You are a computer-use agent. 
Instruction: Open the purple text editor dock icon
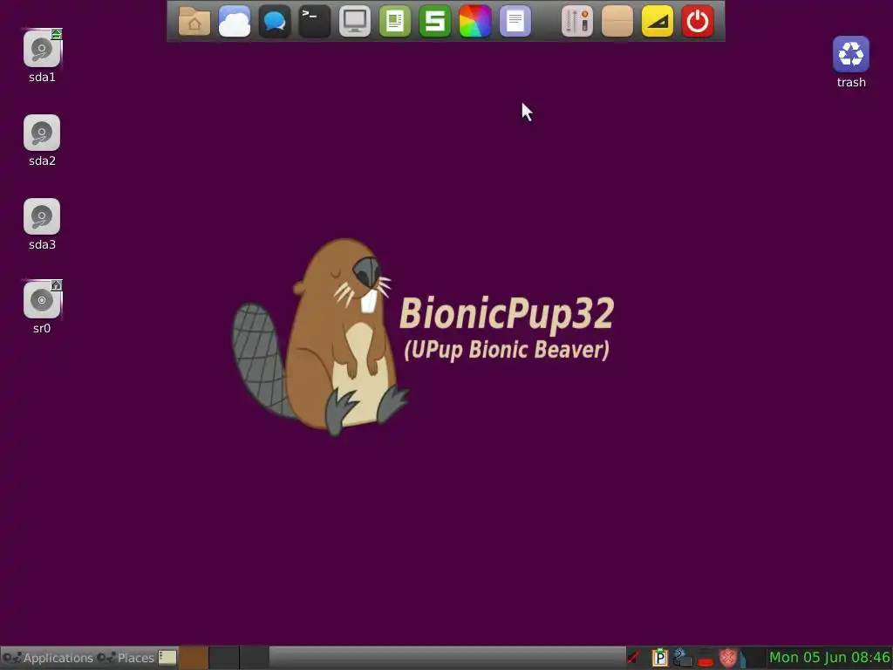pos(515,22)
